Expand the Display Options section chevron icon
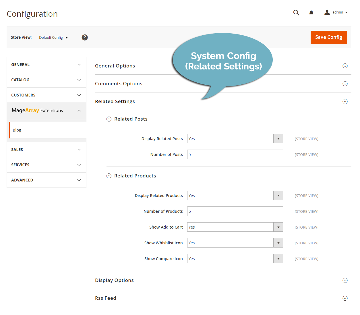The image size is (360, 315). coord(345,280)
